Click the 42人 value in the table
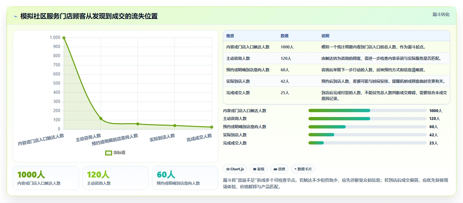The height and width of the screenshot is (203, 463). [x=285, y=81]
